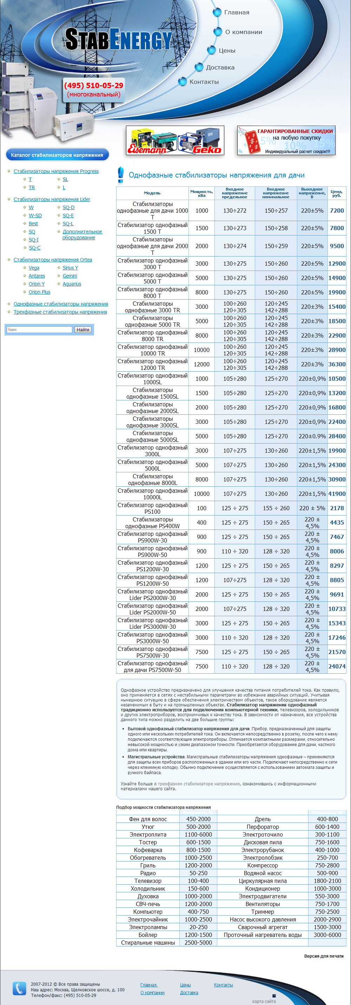This screenshot has width=351, height=1005.
Task: Open Стабилизаторы напряжения Progress category
Action: (x=56, y=171)
